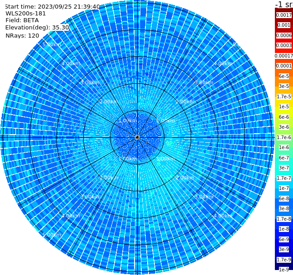This screenshot has height=275, width=293.
Task: Click the 0.0017 colorbar tick label
Action: tap(284, 15)
